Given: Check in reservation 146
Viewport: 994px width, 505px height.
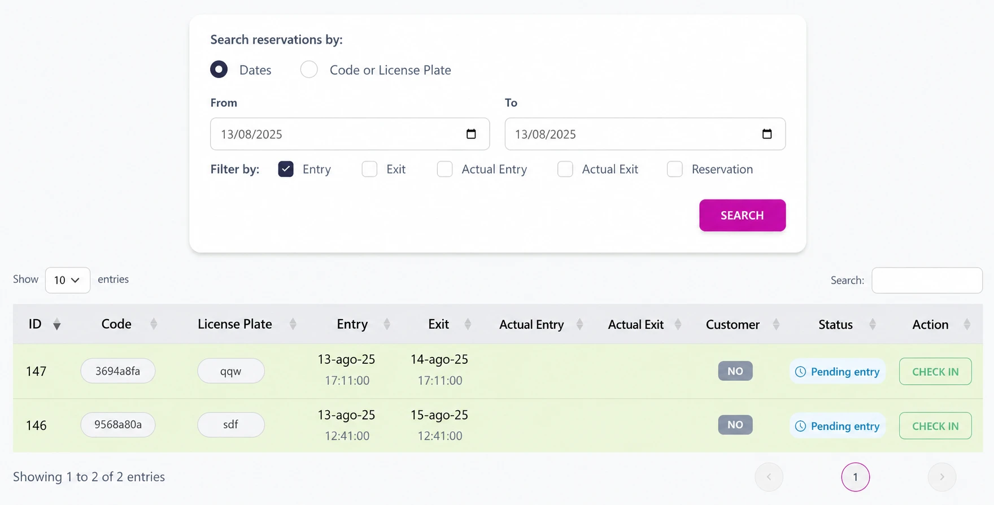Looking at the screenshot, I should [935, 426].
